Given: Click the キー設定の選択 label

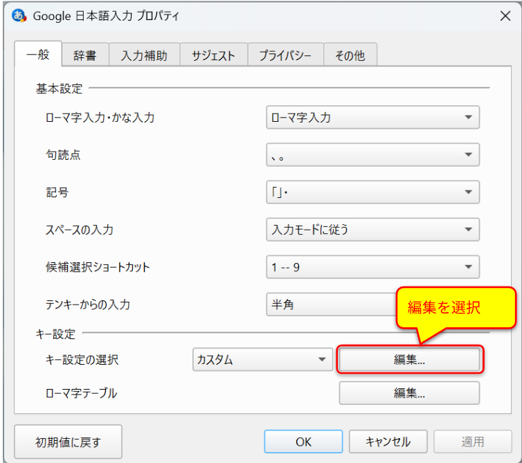Looking at the screenshot, I should pos(82,360).
